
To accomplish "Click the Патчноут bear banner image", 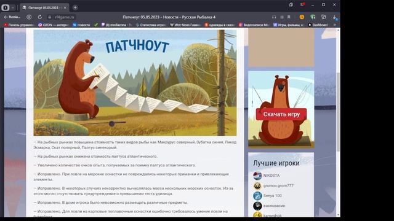I will click(135, 83).
